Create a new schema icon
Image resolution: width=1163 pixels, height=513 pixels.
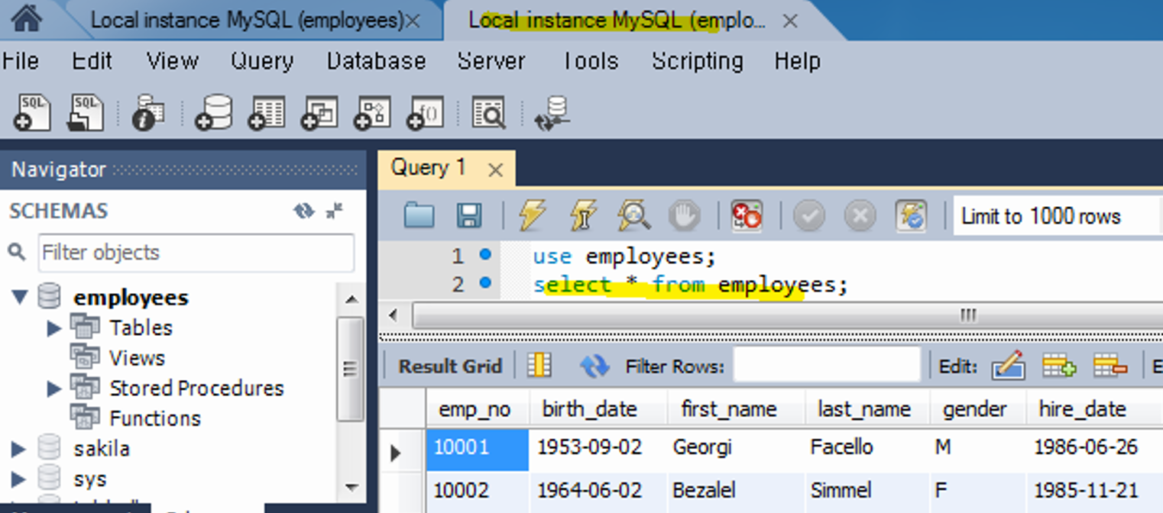[x=214, y=112]
